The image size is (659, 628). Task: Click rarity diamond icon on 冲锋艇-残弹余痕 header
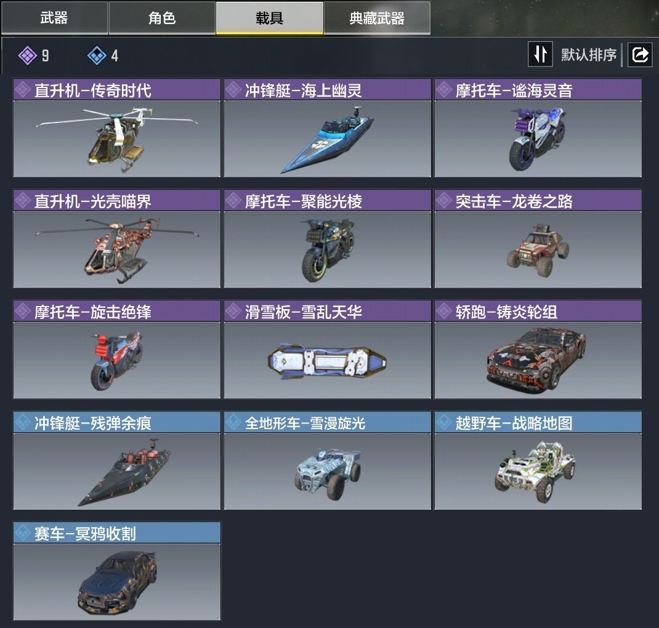[x=23, y=422]
